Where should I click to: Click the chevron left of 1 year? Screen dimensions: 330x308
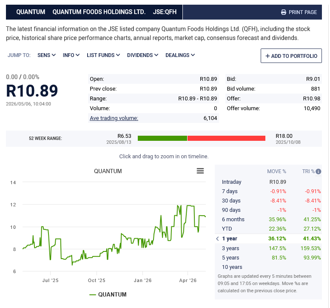[217, 239]
